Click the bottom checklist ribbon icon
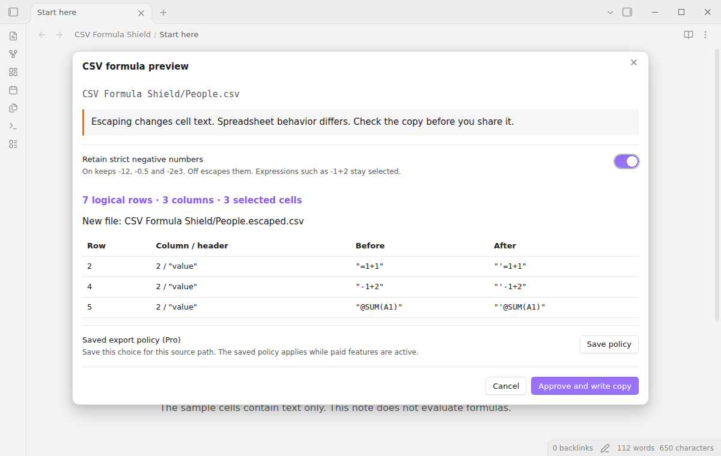Viewport: 721px width, 456px height. (13, 144)
